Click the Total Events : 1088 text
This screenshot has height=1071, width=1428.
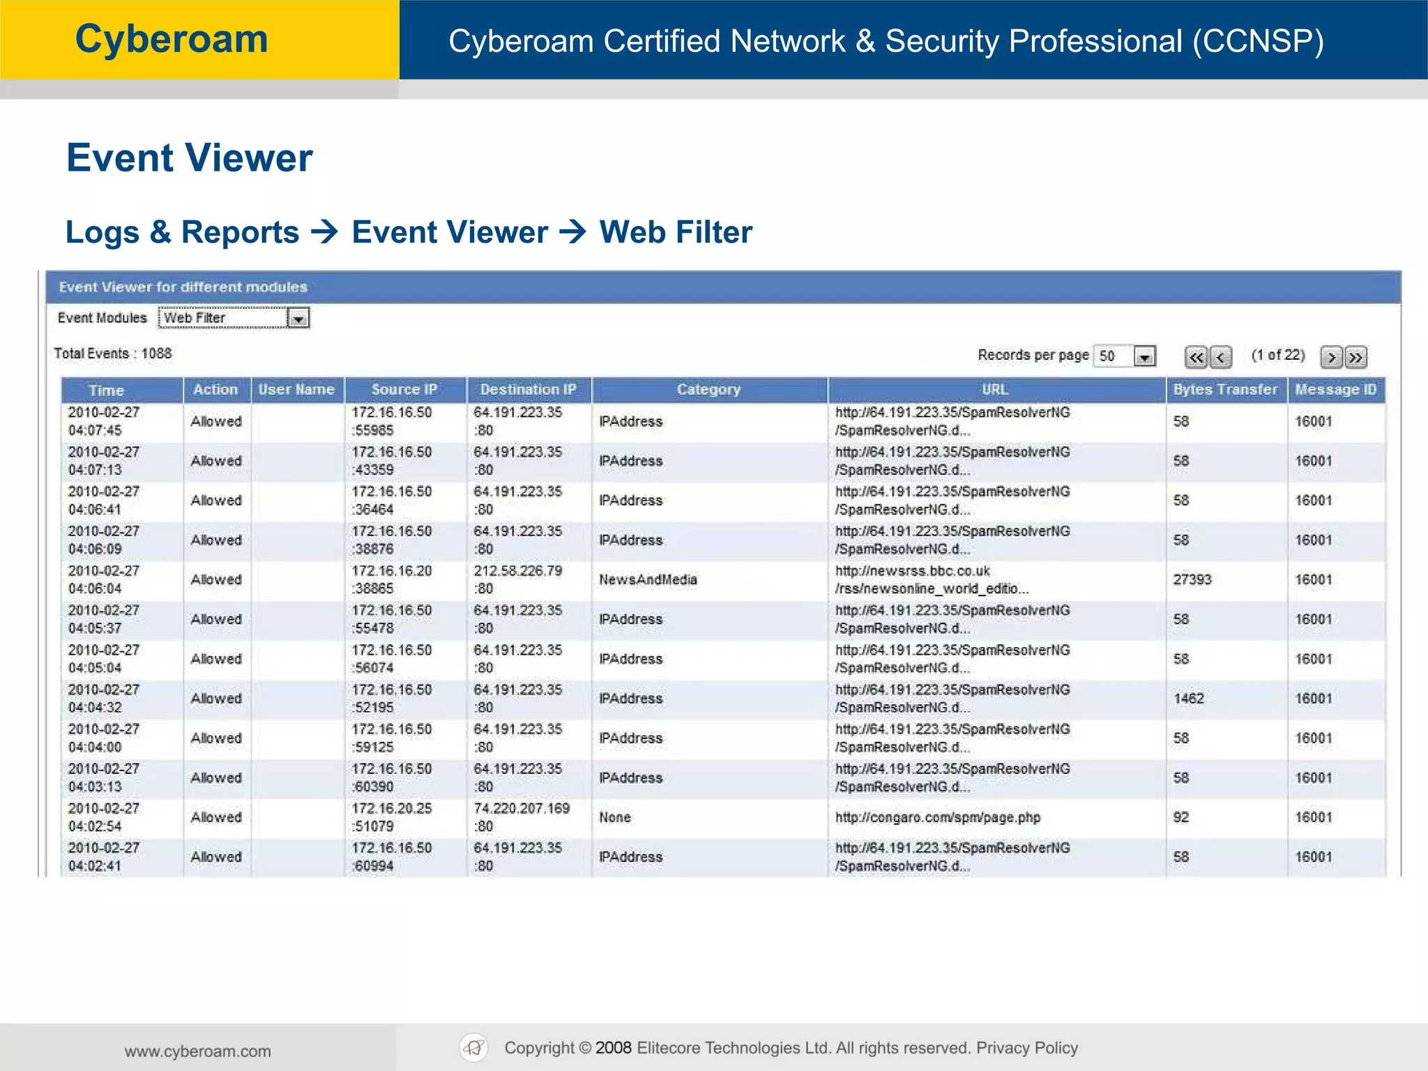click(x=113, y=354)
